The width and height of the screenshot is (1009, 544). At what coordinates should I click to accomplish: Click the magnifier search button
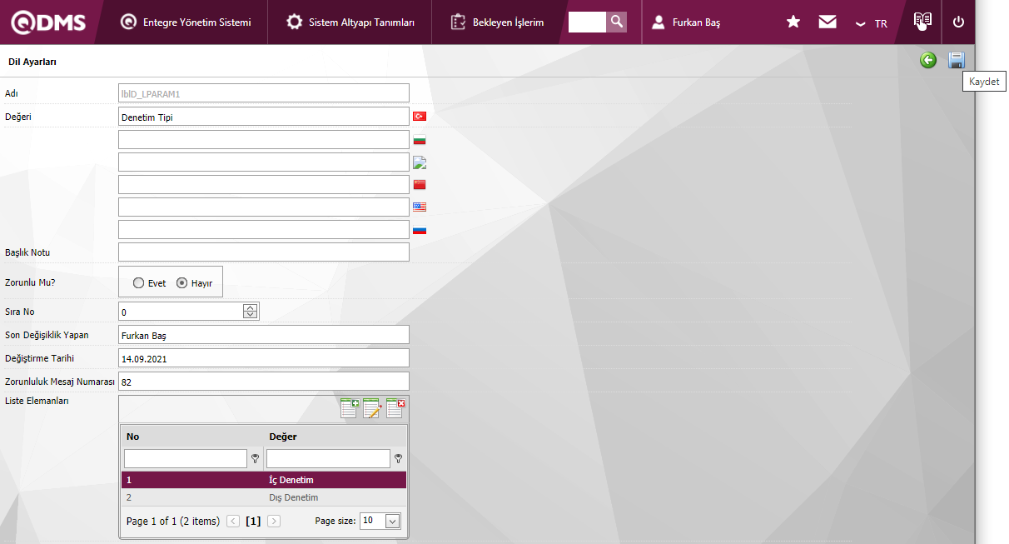616,22
